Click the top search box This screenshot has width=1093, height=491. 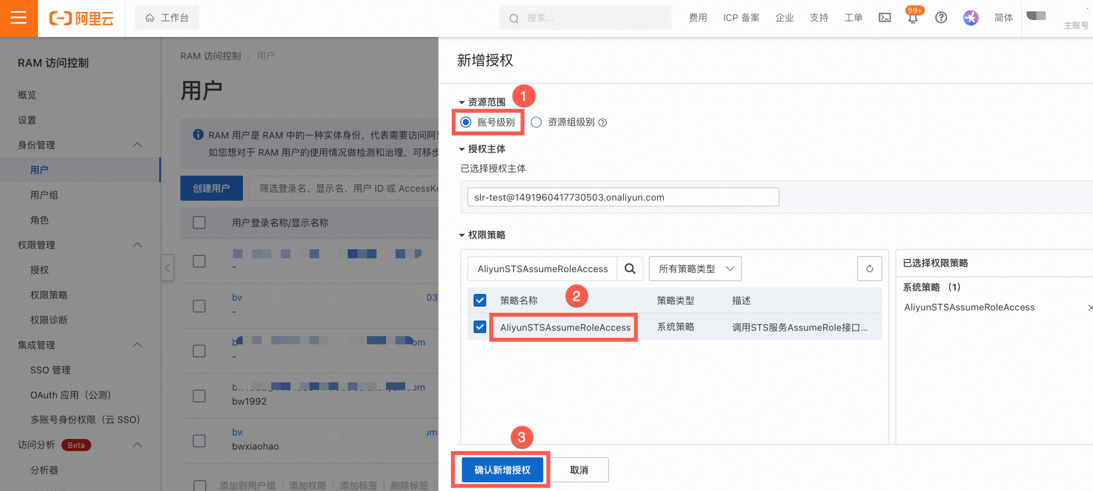(585, 18)
